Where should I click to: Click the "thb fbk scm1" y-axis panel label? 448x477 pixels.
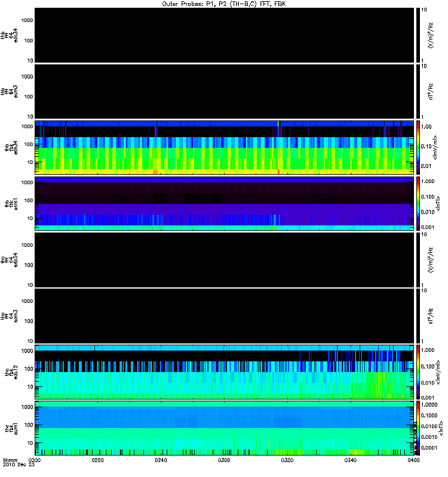[11, 203]
